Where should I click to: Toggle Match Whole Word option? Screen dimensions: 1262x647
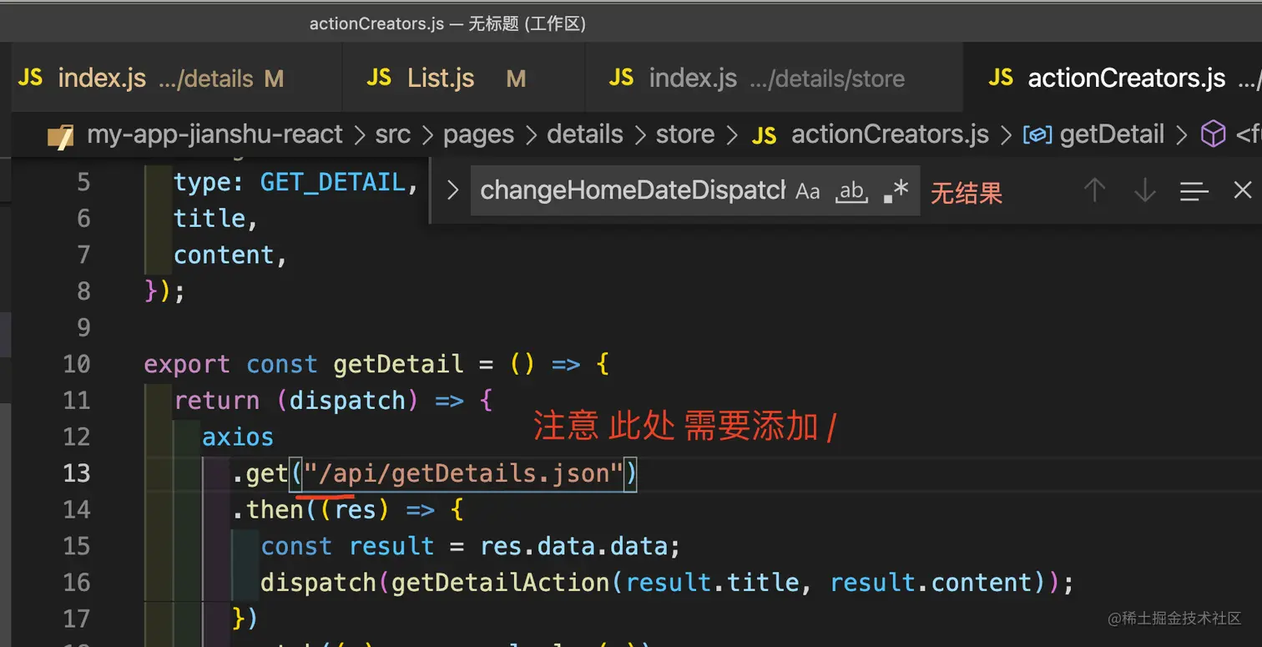[x=851, y=192]
